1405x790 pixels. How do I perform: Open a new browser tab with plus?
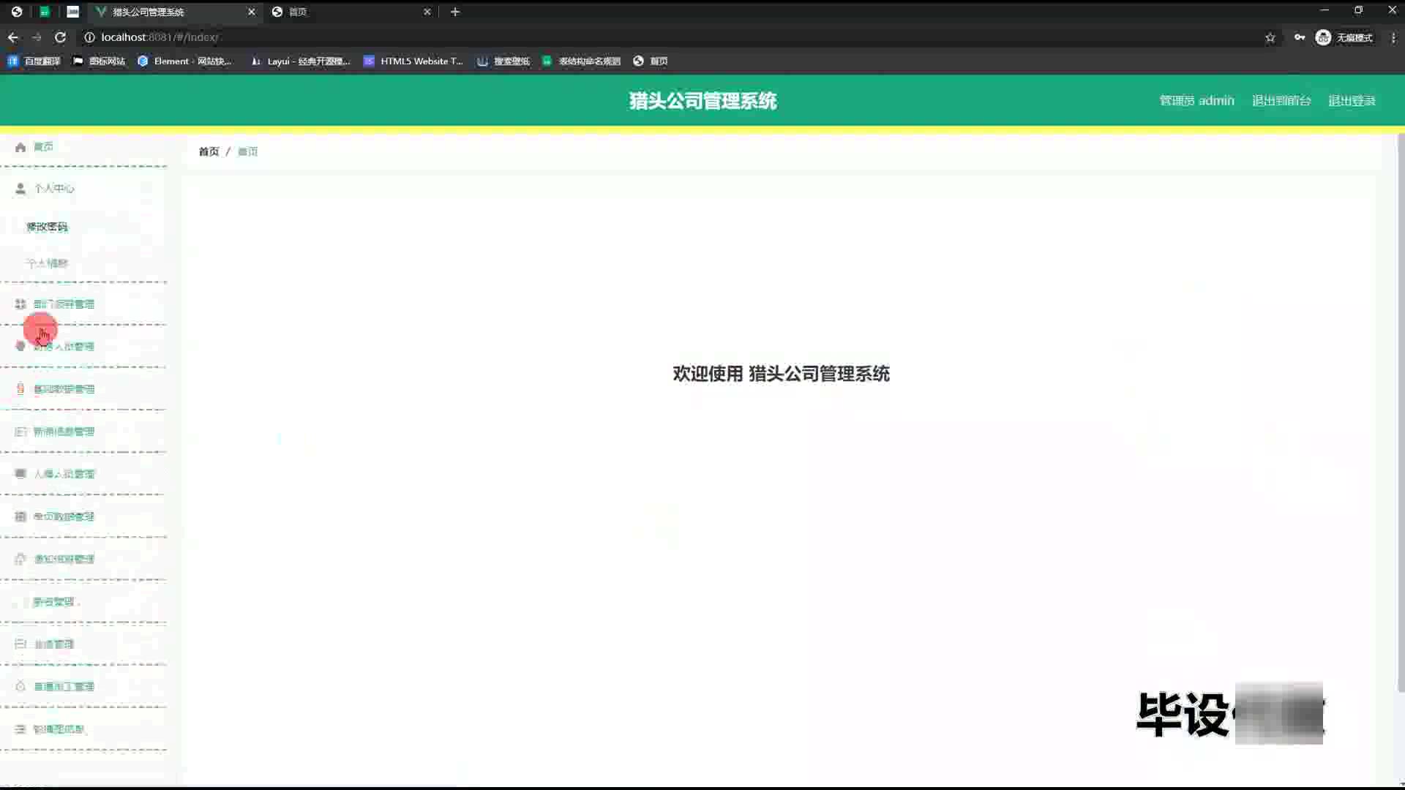point(455,12)
